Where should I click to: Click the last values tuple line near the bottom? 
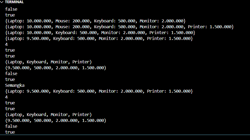tap(55, 120)
